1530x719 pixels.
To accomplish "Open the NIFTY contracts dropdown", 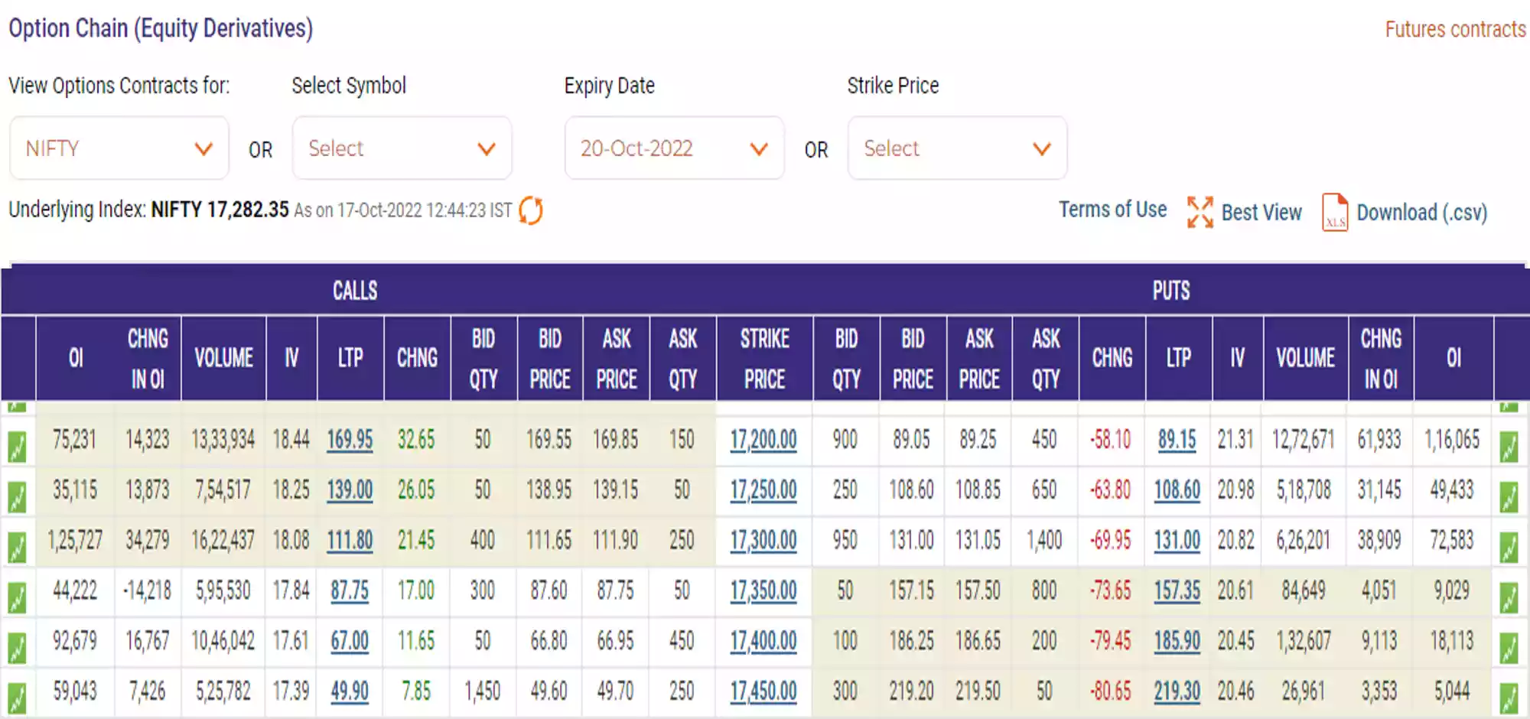I will click(119, 148).
